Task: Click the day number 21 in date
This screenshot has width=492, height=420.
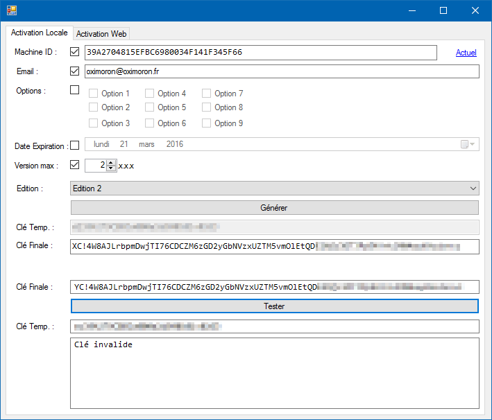Action: [x=124, y=144]
